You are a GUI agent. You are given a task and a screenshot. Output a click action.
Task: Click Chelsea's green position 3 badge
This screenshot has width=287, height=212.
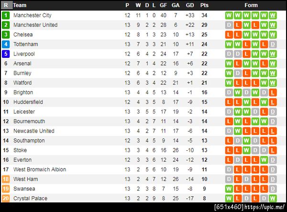tap(6, 34)
